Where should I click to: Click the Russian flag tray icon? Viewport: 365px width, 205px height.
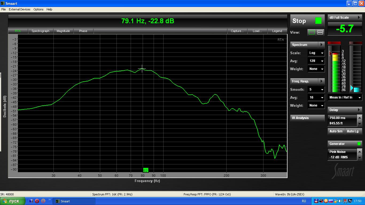click(x=331, y=201)
